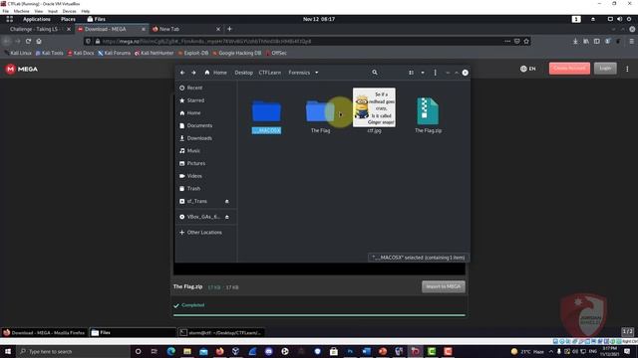This screenshot has width=638, height=358.
Task: Navigate to Desktop in path bar
Action: [243, 73]
